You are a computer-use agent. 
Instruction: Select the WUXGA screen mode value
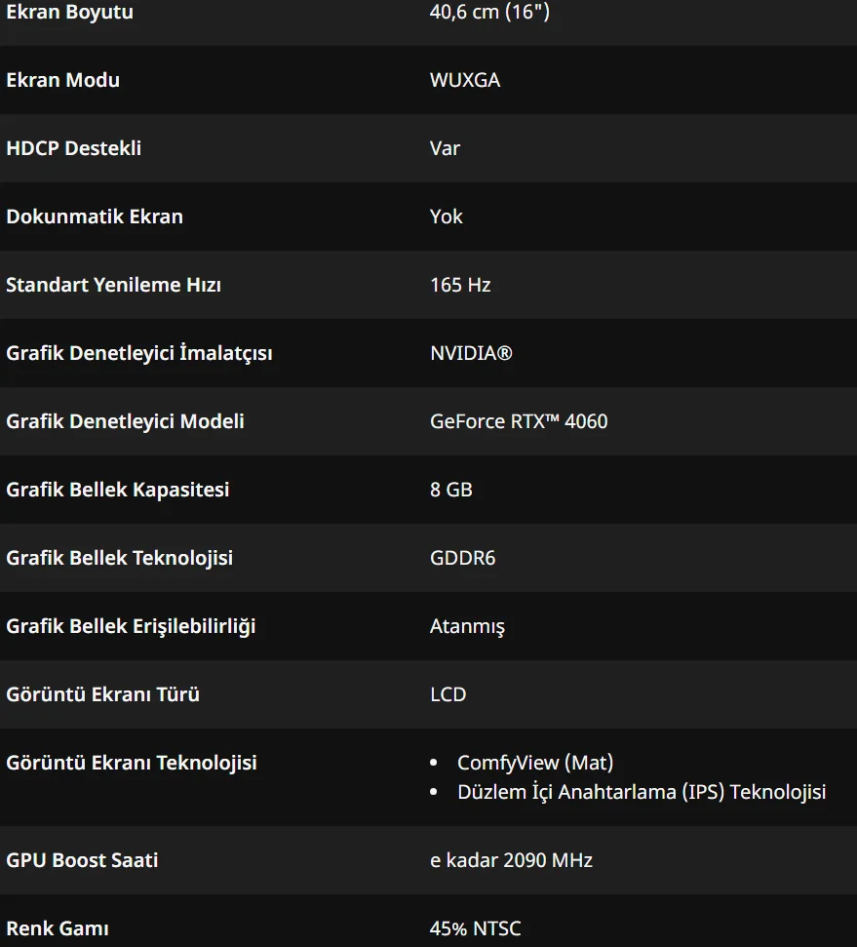pos(465,80)
